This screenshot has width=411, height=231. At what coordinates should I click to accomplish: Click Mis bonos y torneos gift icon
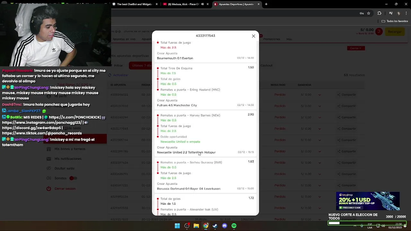tap(49, 149)
